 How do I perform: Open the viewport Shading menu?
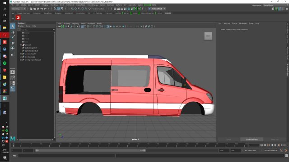coord(67,23)
